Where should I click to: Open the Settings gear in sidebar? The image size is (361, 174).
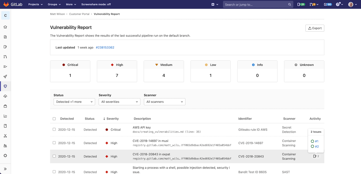(x=5, y=156)
